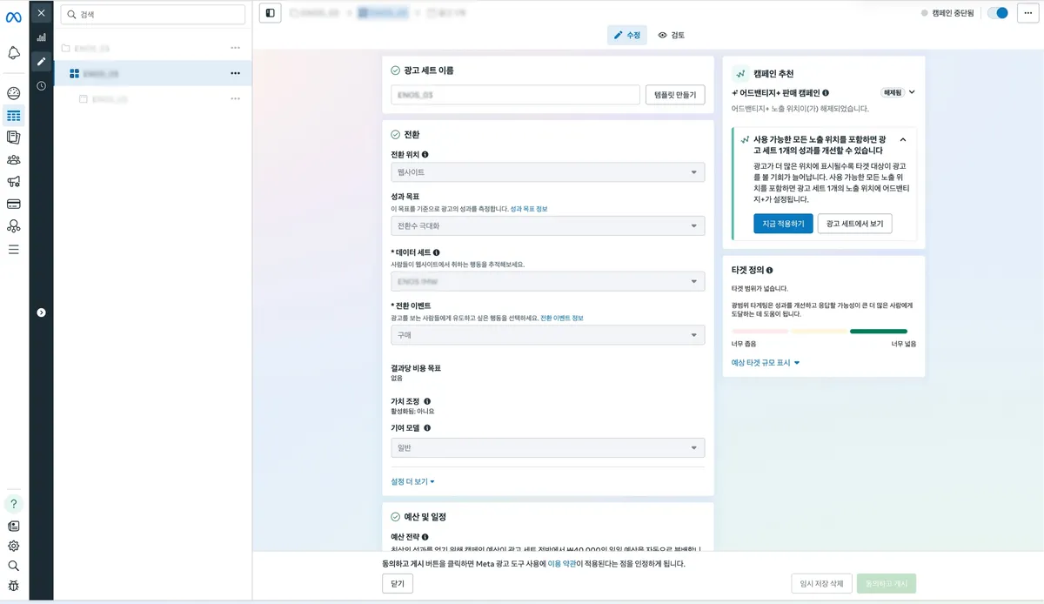Open the bar chart performance icon
The image size is (1044, 604).
click(41, 37)
